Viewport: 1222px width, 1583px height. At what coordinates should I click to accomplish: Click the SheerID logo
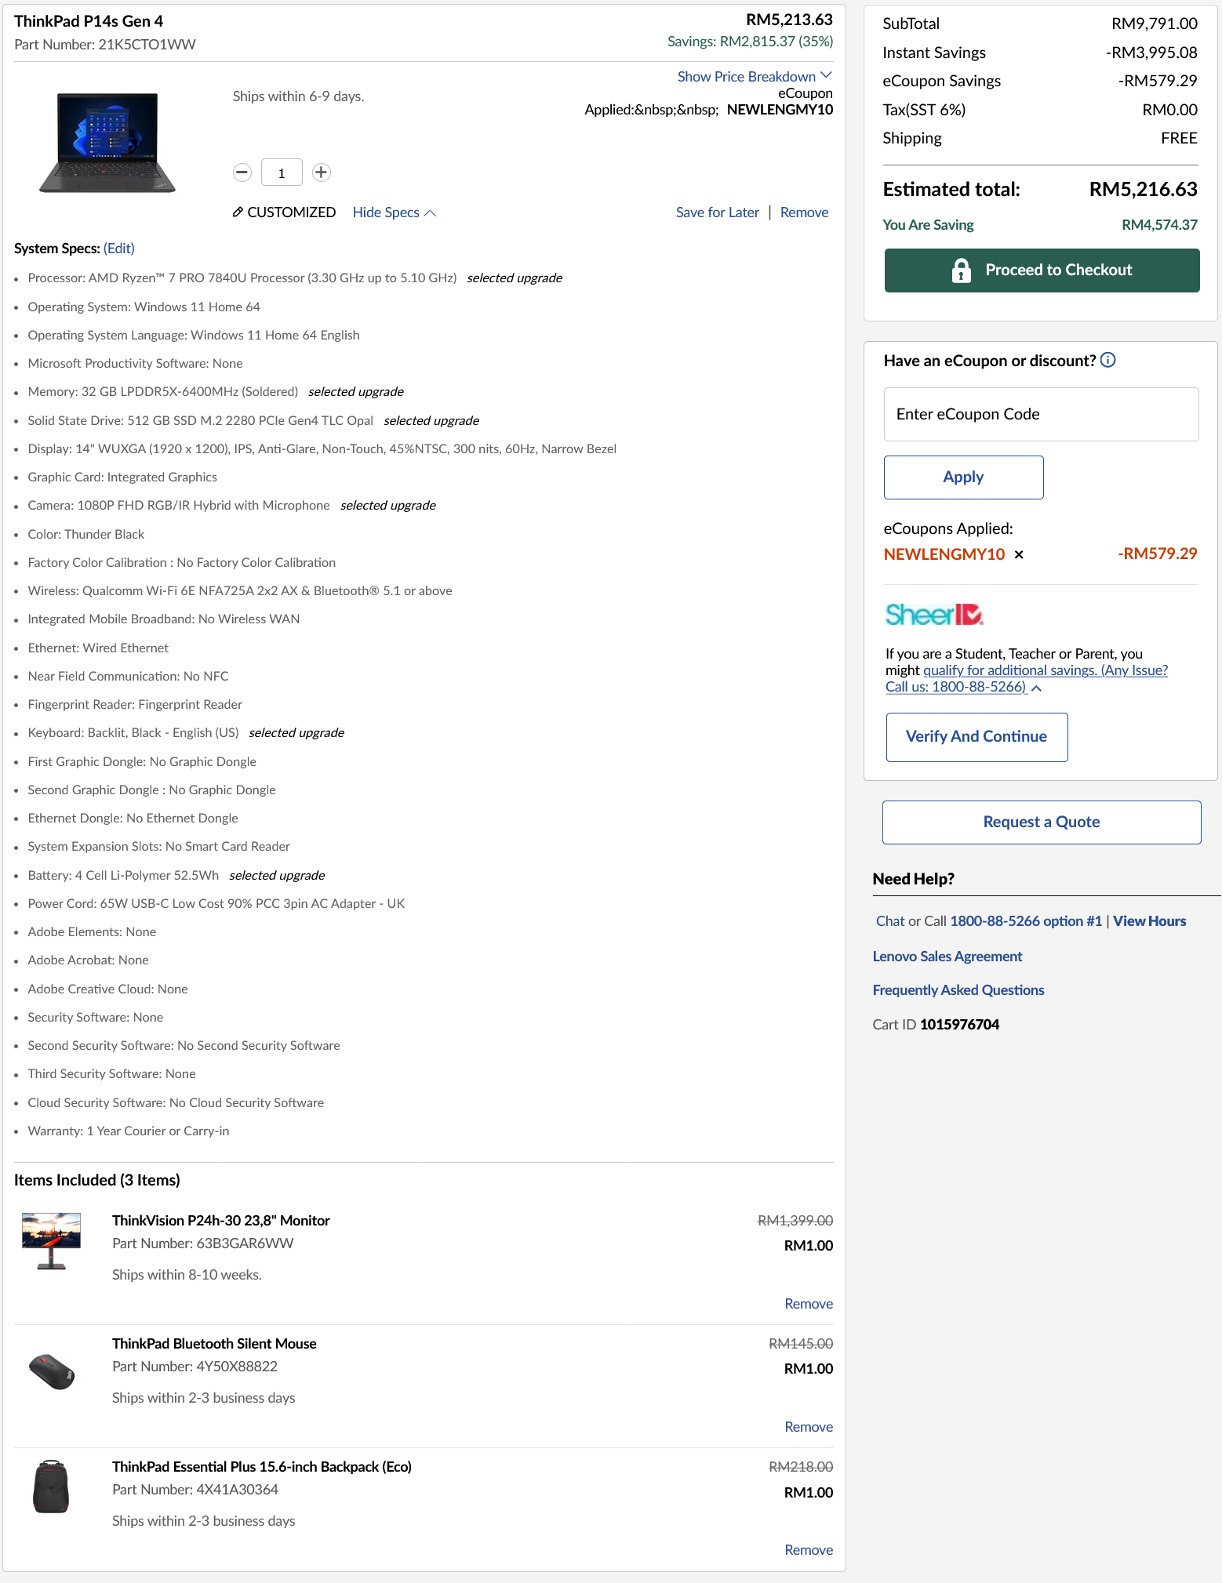934,614
